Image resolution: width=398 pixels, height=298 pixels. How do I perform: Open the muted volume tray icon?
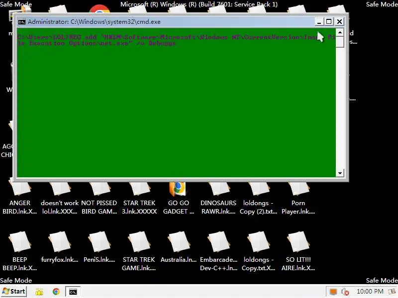[345, 292]
